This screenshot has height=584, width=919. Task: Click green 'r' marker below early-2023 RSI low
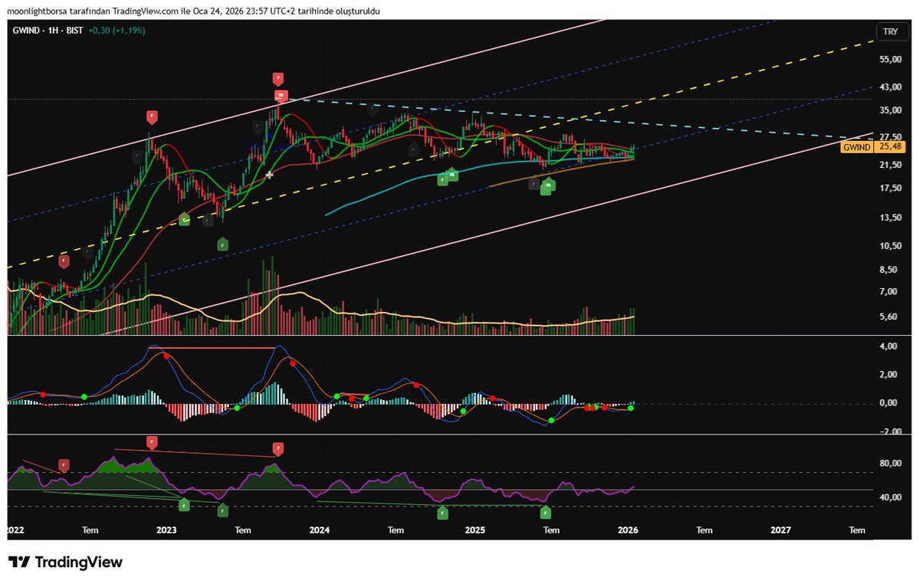[x=184, y=504]
